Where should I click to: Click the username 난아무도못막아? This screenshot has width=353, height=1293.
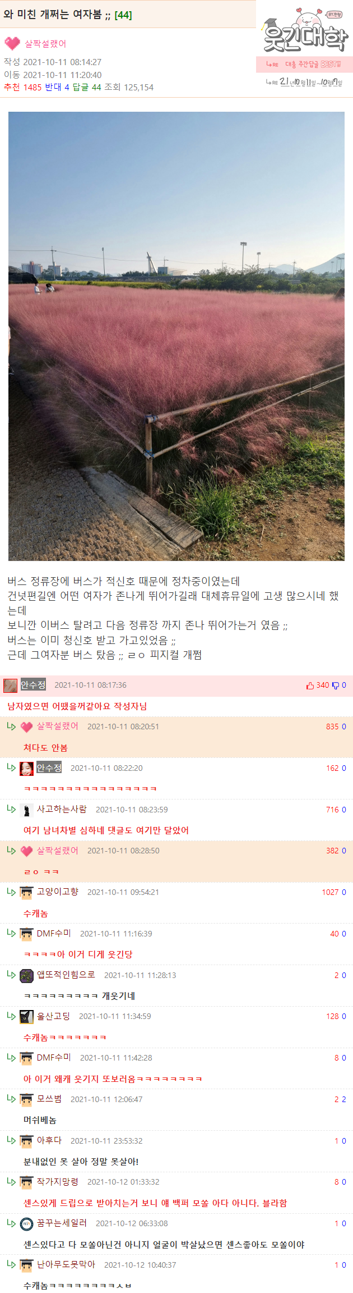click(66, 1264)
